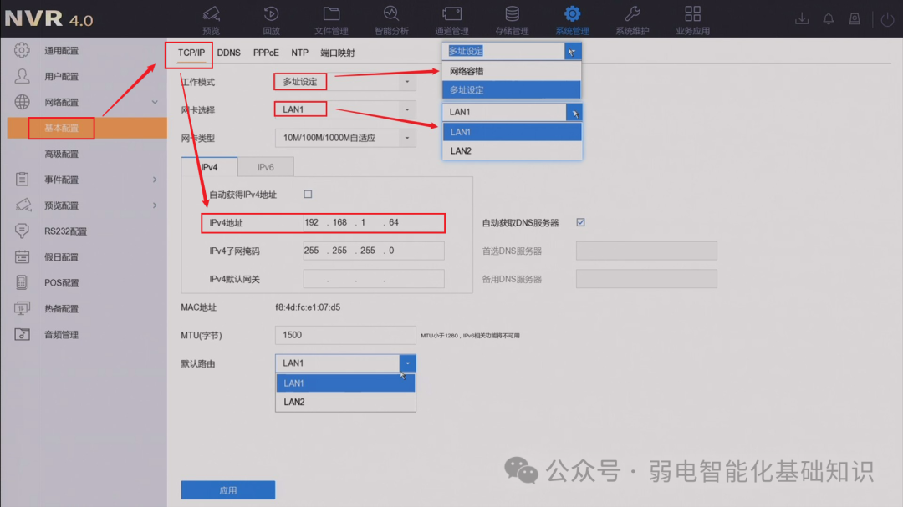This screenshot has height=507, width=903.
Task: Click the power button icon
Action: (887, 19)
